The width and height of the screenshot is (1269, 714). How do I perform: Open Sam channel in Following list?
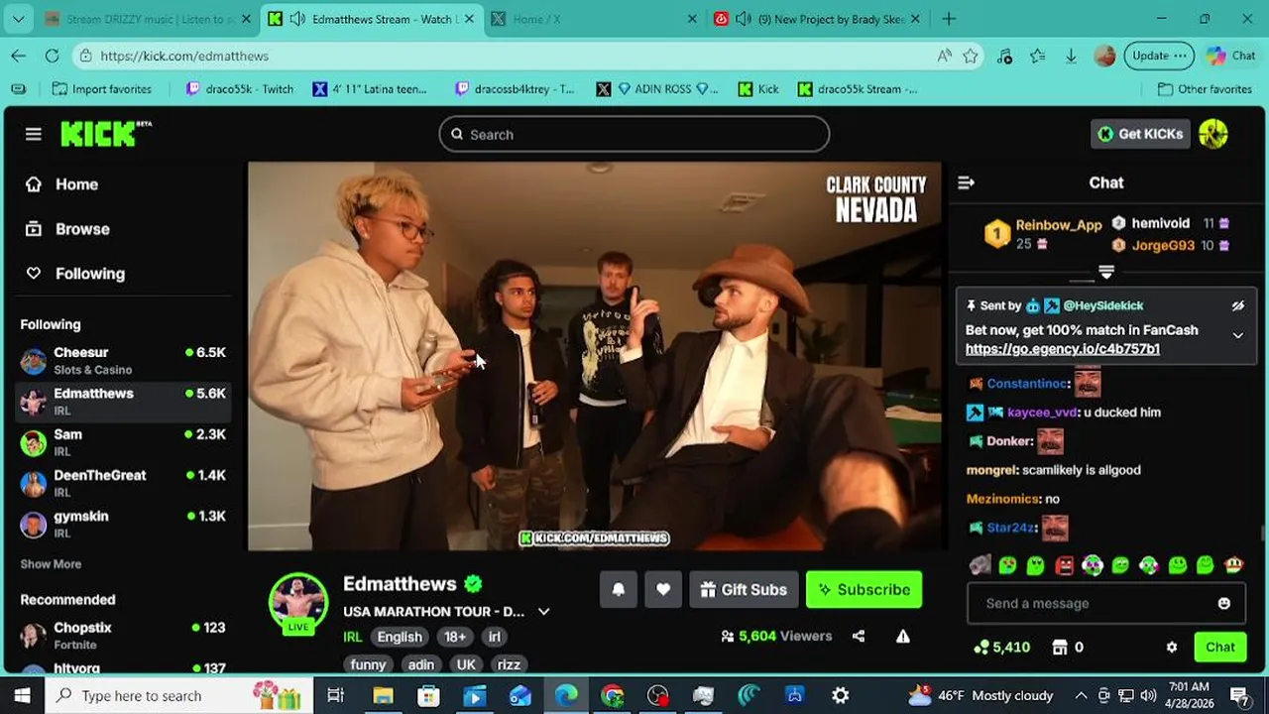pyautogui.click(x=124, y=441)
